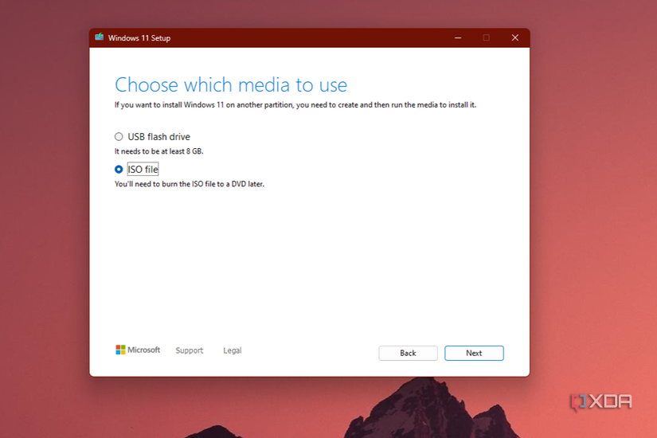Open the Support link
Viewport: 657px width, 438px height.
click(189, 350)
